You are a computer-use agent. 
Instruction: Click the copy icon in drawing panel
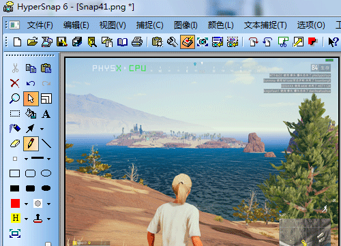[x=31, y=68]
